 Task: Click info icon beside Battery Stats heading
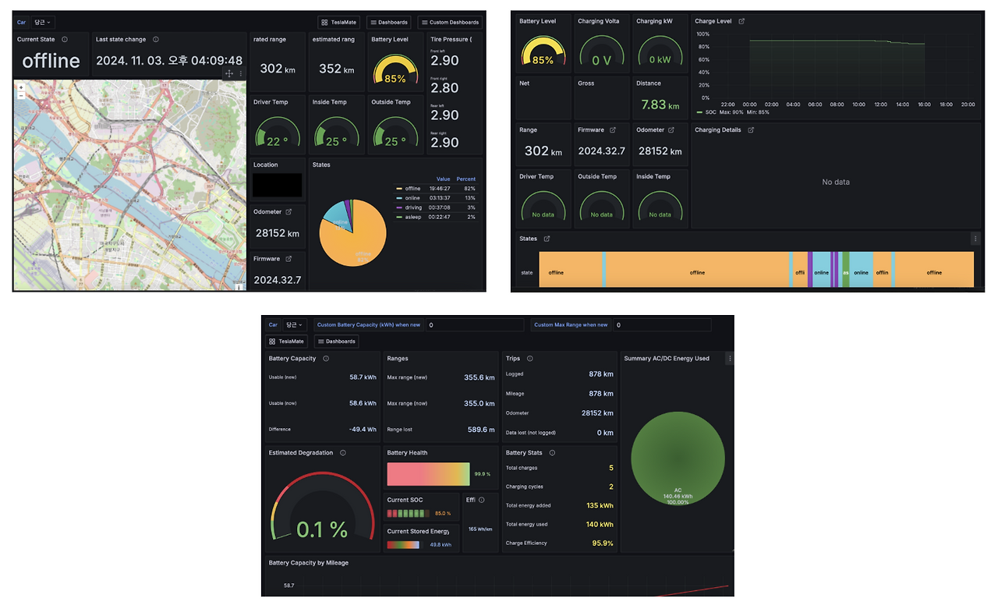tap(552, 452)
